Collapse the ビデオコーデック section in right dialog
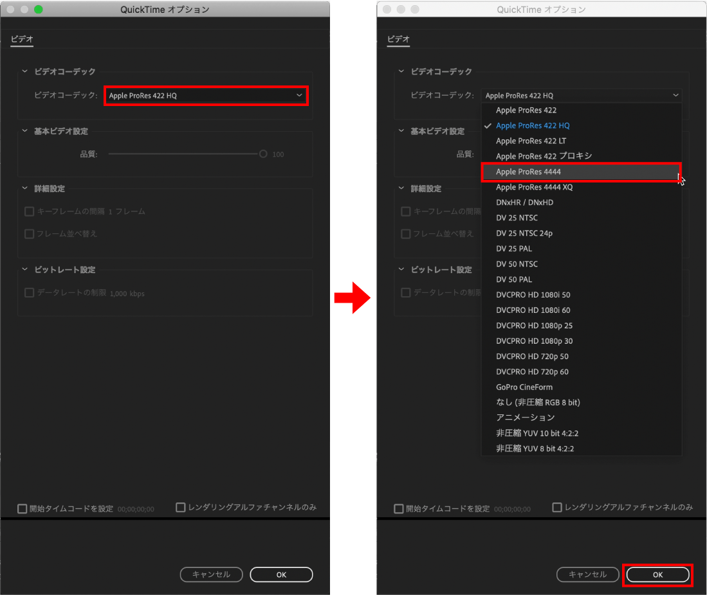The height and width of the screenshot is (595, 707). 401,71
